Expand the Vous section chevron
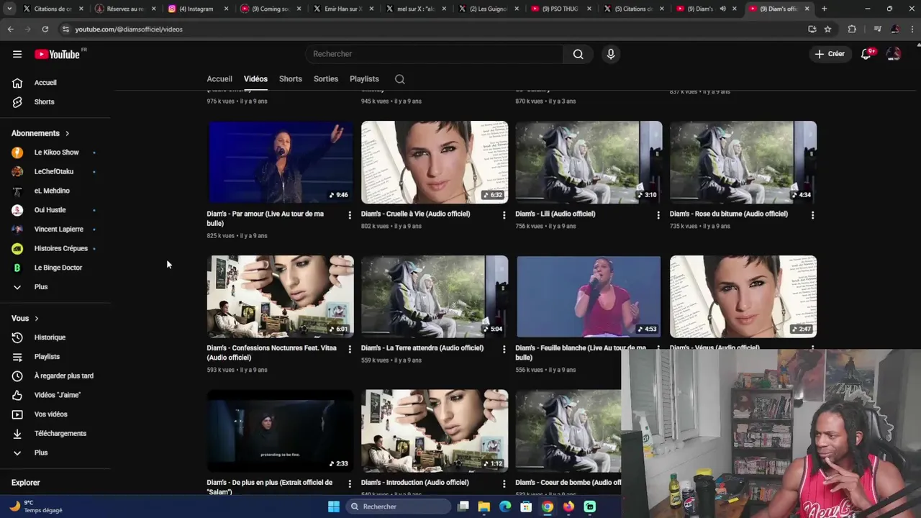Screen dimensions: 921x518 pos(37,318)
